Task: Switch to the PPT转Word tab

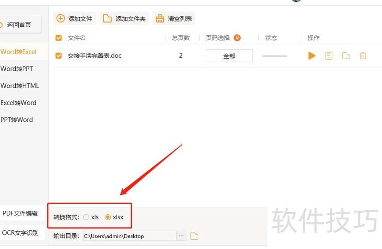Action: point(17,120)
